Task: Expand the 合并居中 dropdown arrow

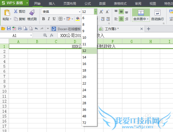Action: [x=148, y=19]
